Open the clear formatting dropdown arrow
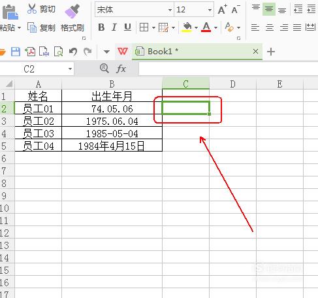This screenshot has height=298, width=318. point(238,27)
